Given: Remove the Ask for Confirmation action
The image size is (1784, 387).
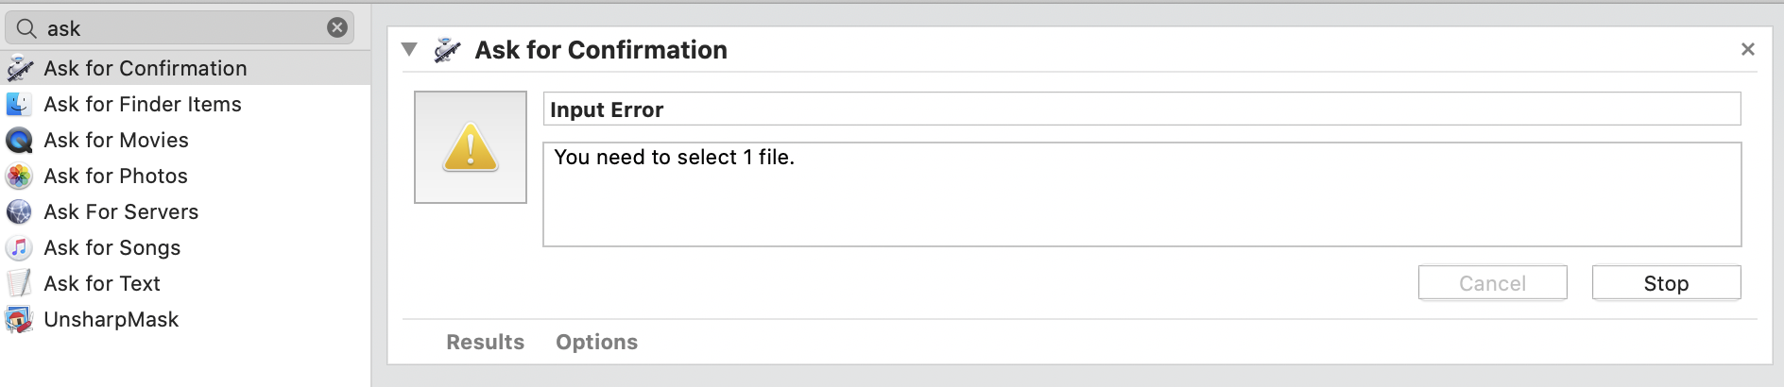Looking at the screenshot, I should click(1748, 49).
